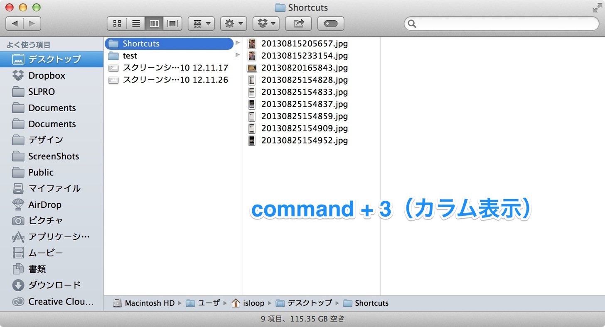This screenshot has width=605, height=327.
Task: Click Macintosh HD in the path bar
Action: coord(144,303)
